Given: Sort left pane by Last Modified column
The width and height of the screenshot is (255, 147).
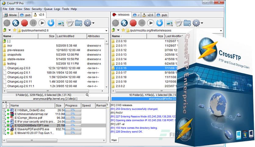Looking at the screenshot, I should 65,36.
